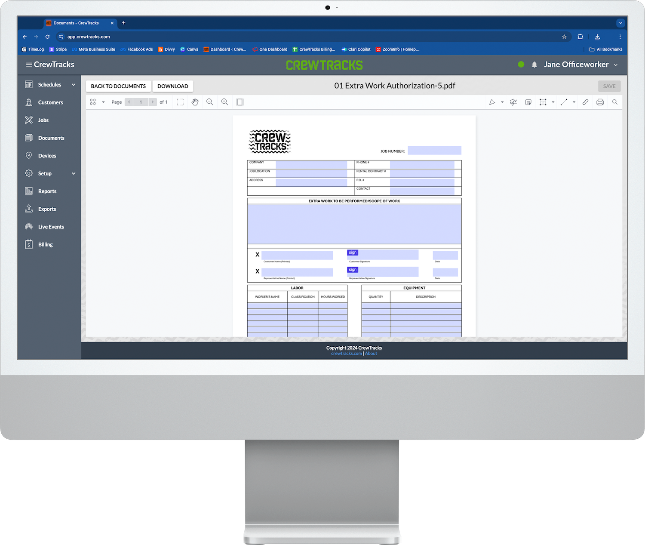Go to Live Events in sidebar
Image resolution: width=645 pixels, height=545 pixels.
point(51,227)
